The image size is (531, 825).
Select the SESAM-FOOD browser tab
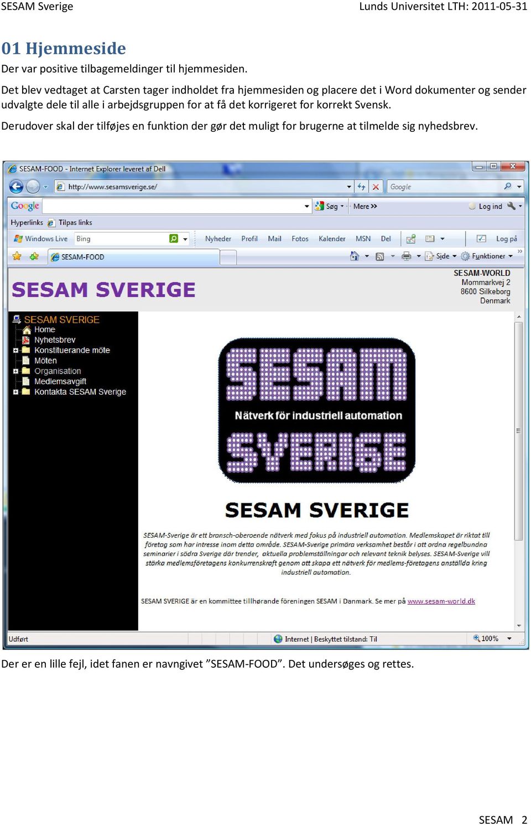(x=134, y=257)
